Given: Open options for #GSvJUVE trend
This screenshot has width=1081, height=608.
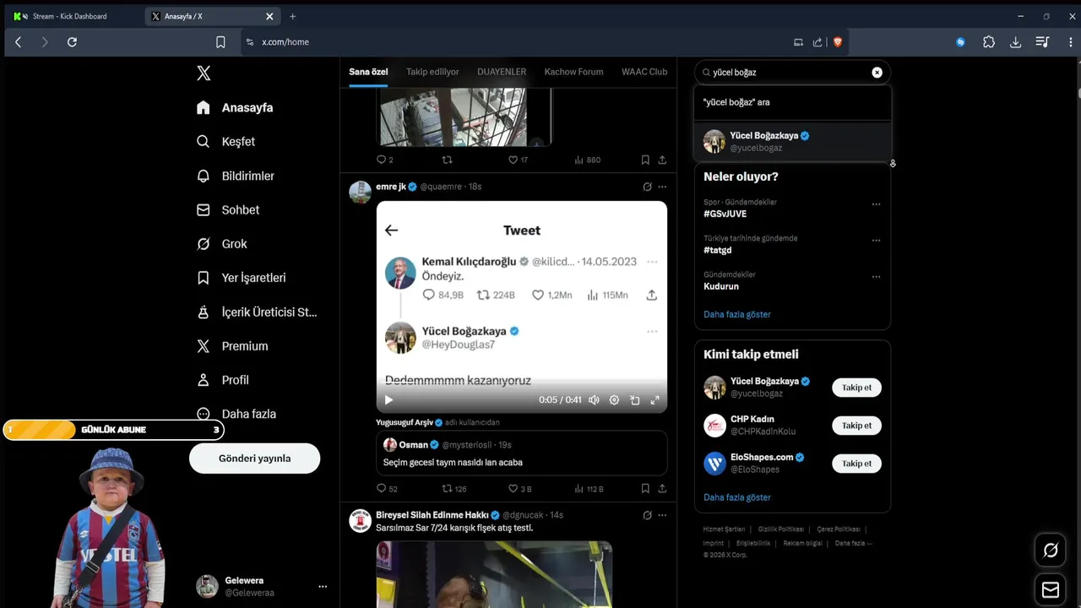Looking at the screenshot, I should coord(876,204).
